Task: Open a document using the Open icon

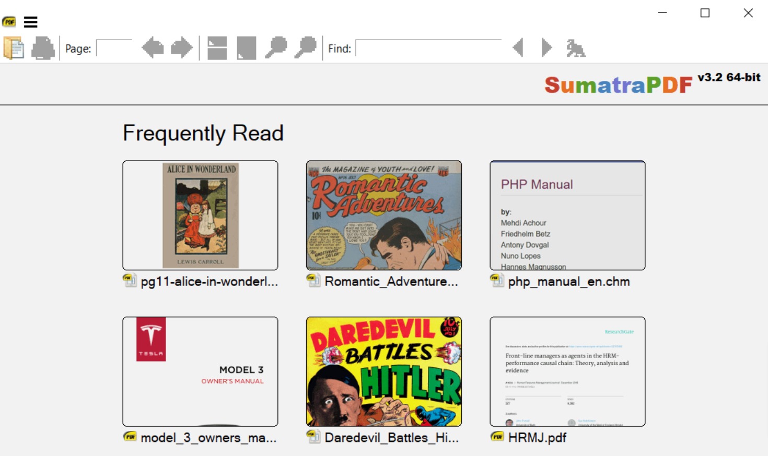Action: click(x=14, y=47)
